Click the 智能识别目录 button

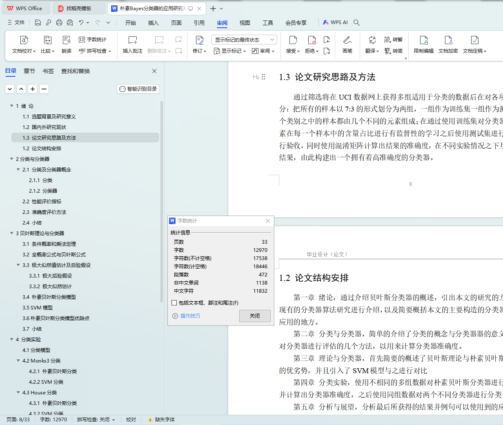point(138,89)
